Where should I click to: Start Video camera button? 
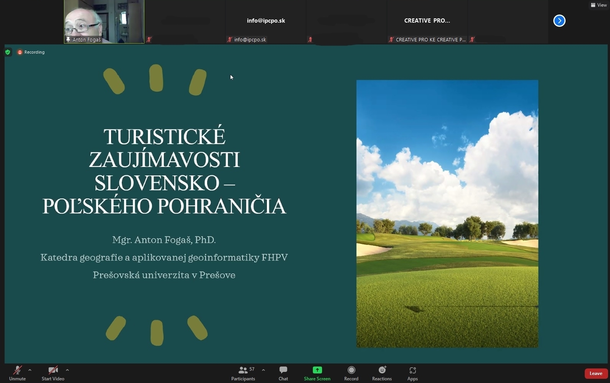click(x=53, y=373)
